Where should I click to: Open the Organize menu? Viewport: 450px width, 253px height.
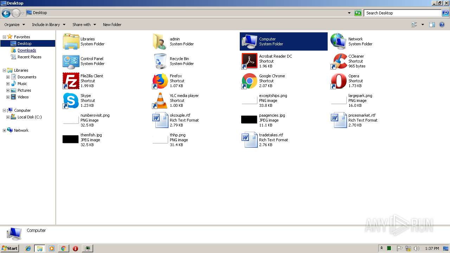tap(15, 25)
